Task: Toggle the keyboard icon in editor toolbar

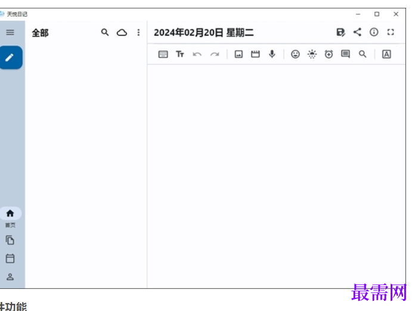Action: tap(163, 54)
